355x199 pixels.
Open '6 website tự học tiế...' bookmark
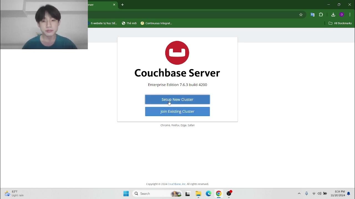(103, 23)
